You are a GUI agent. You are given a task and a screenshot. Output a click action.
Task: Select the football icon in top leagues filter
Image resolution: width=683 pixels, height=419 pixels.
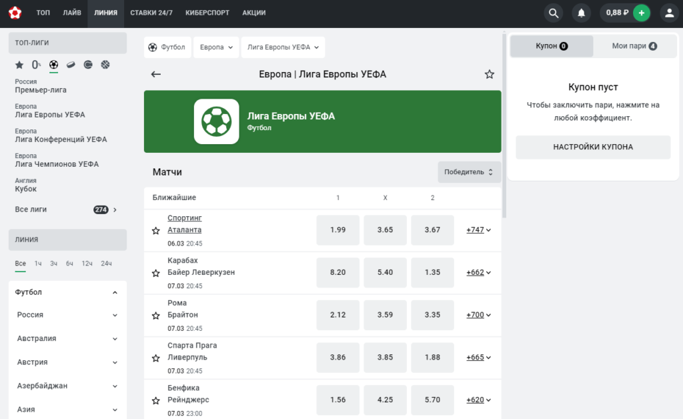coord(53,65)
